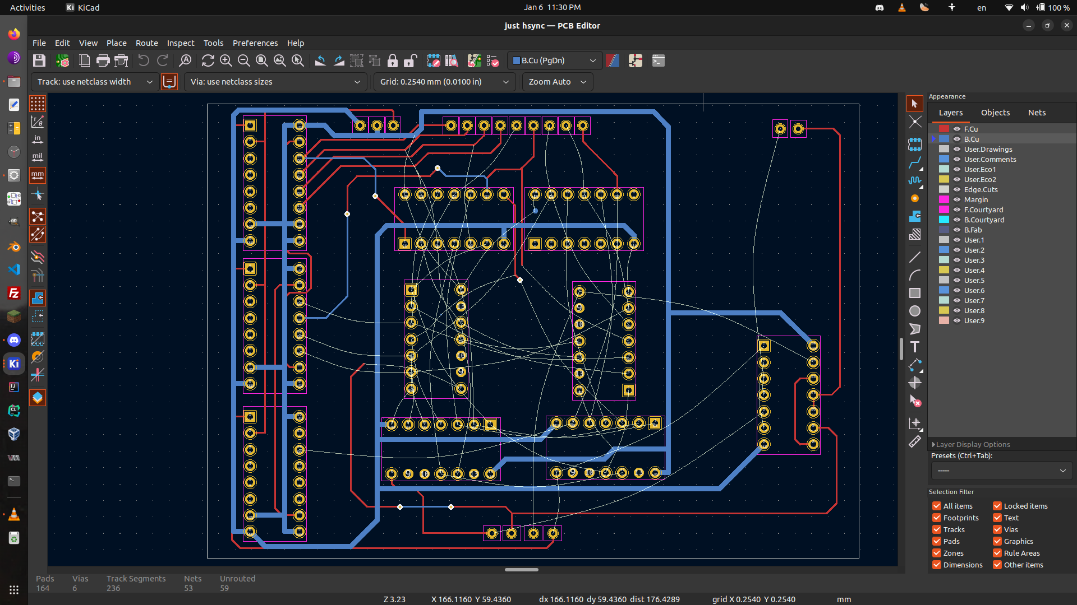Screen dimensions: 1077x605
Task: Toggle visibility of User.Drawings layer
Action: (957, 149)
